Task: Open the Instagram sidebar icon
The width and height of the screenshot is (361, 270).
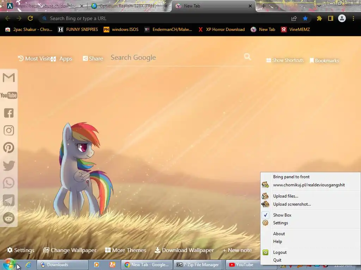Action: (9, 130)
